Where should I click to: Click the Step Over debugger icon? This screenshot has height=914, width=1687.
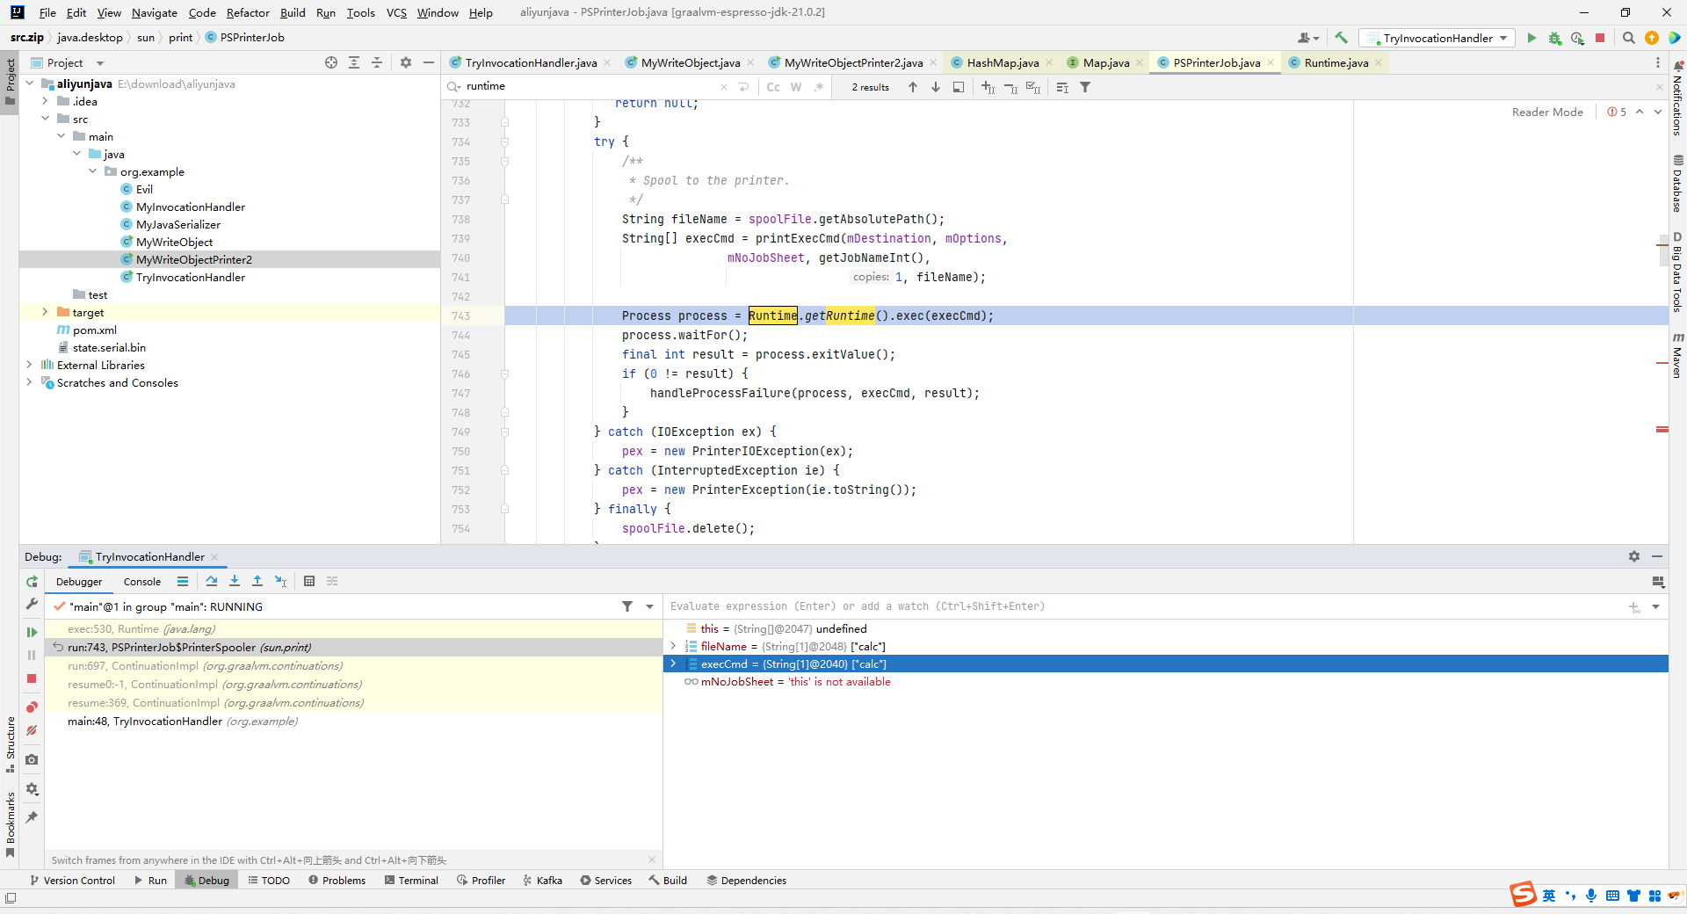(x=212, y=581)
